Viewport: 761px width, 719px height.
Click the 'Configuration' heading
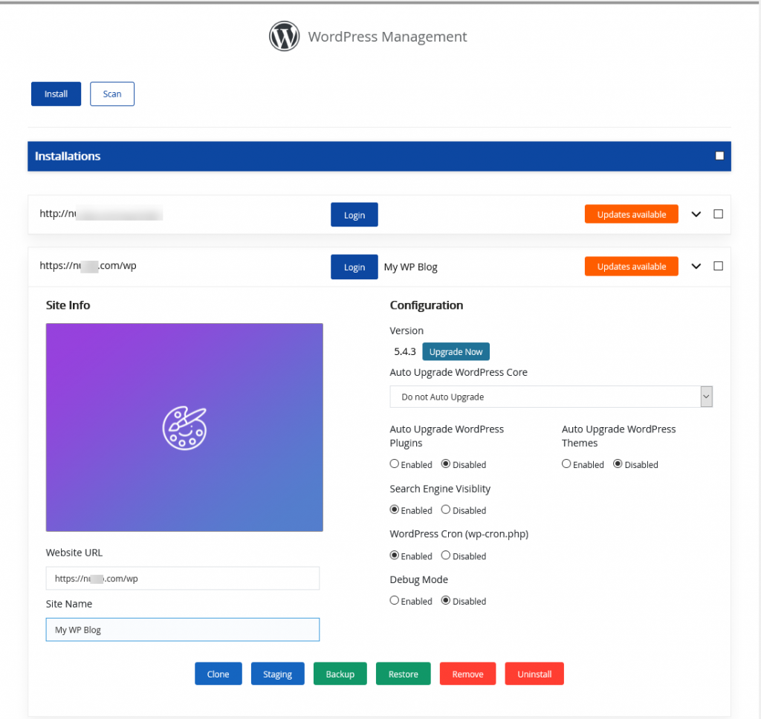coord(426,305)
